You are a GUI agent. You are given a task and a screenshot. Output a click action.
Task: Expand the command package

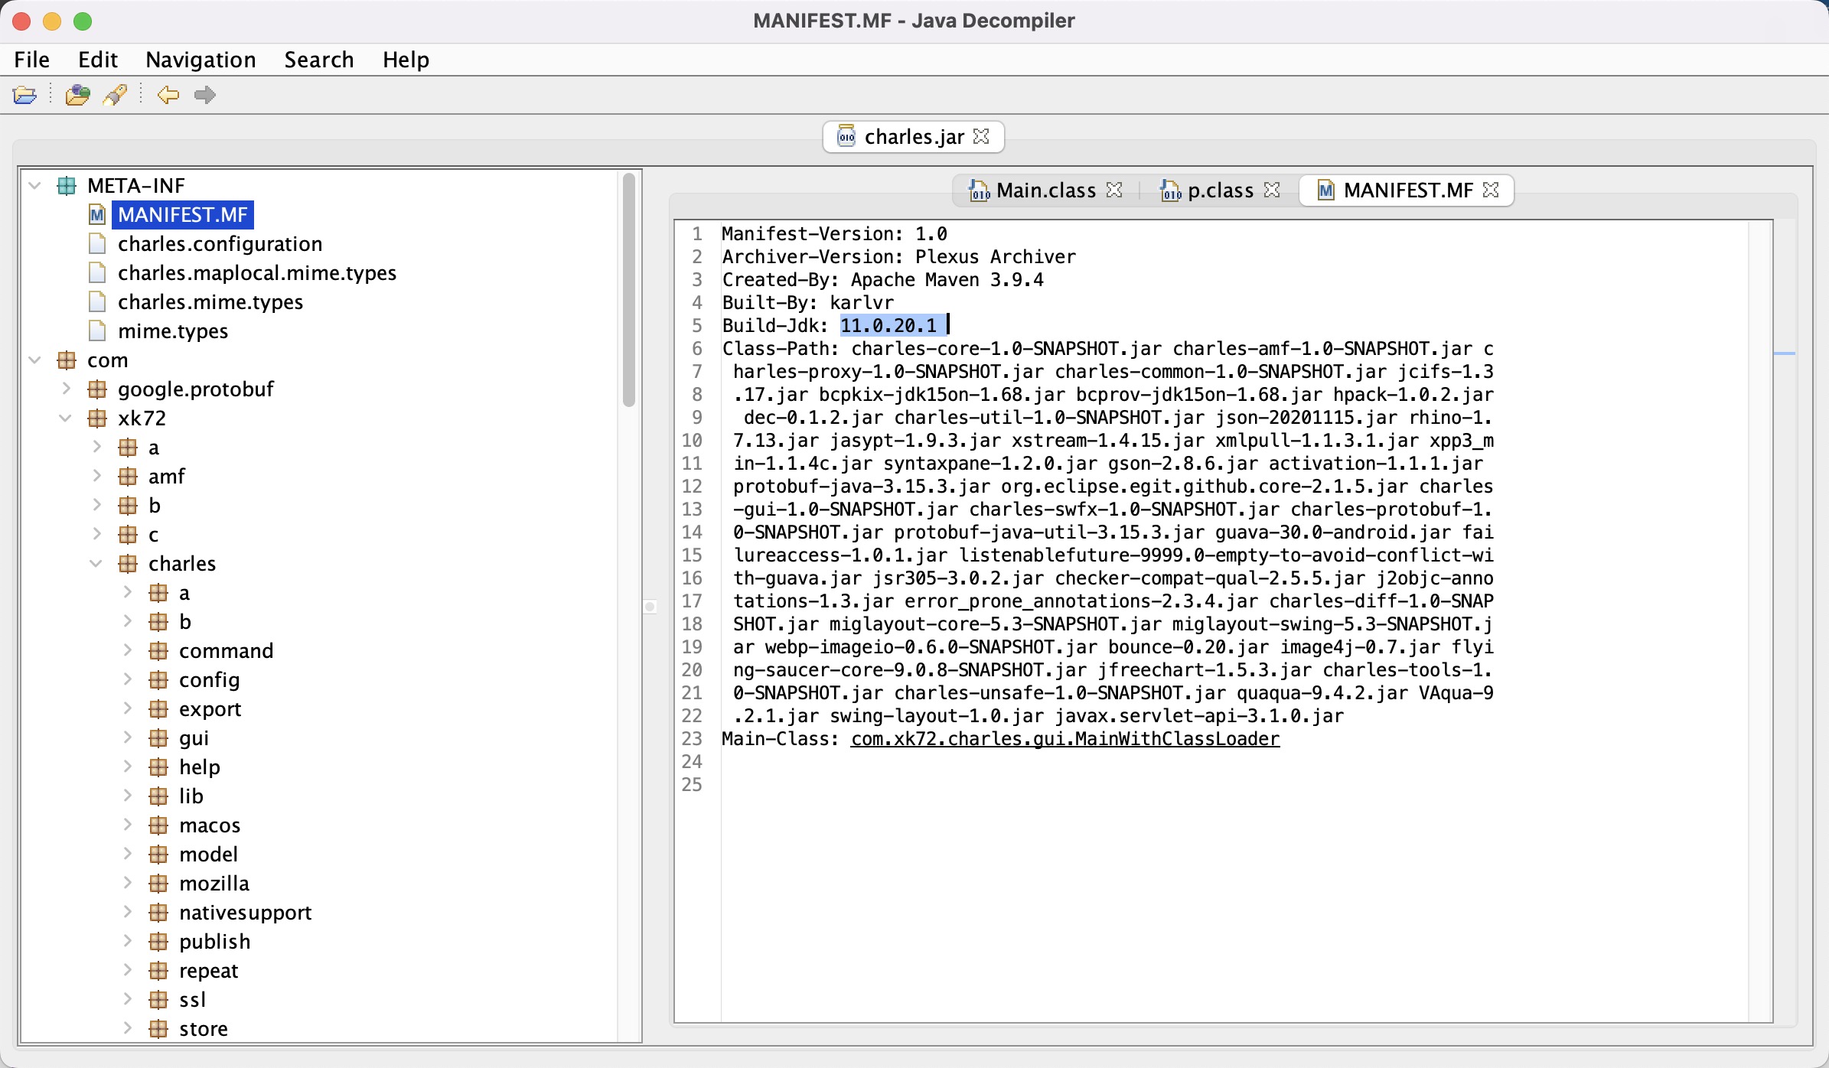(128, 651)
